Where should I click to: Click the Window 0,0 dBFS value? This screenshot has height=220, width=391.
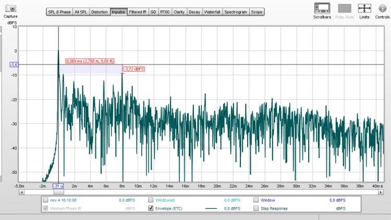[x=337, y=200]
